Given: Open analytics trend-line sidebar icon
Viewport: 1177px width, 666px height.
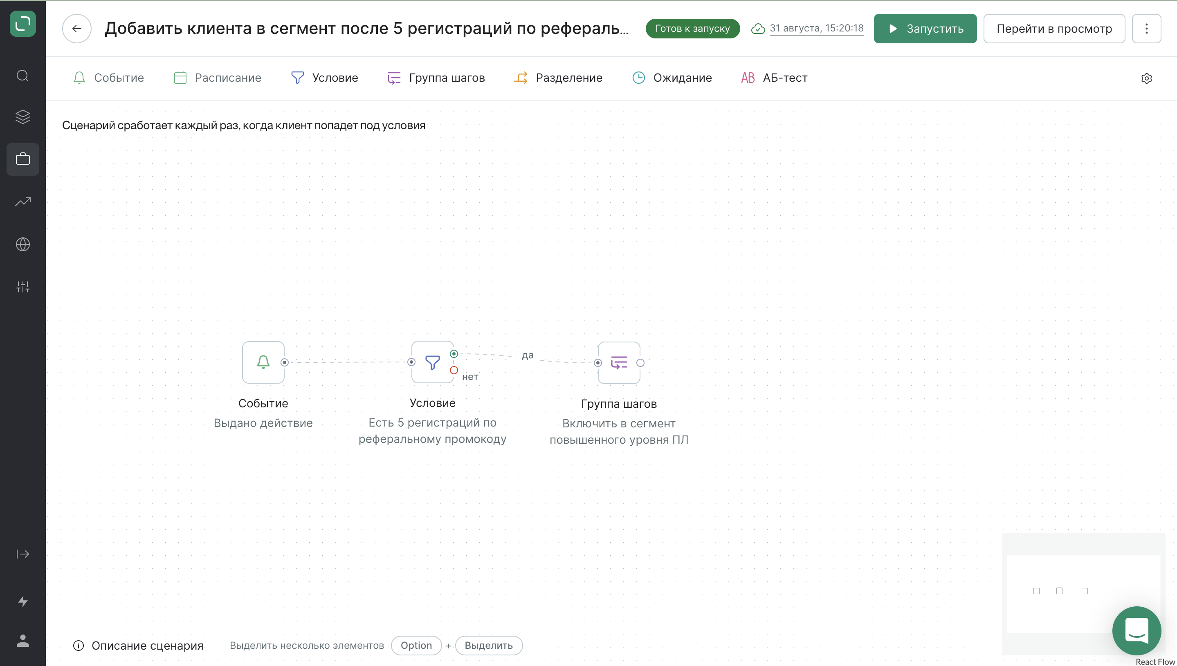Looking at the screenshot, I should (x=22, y=202).
